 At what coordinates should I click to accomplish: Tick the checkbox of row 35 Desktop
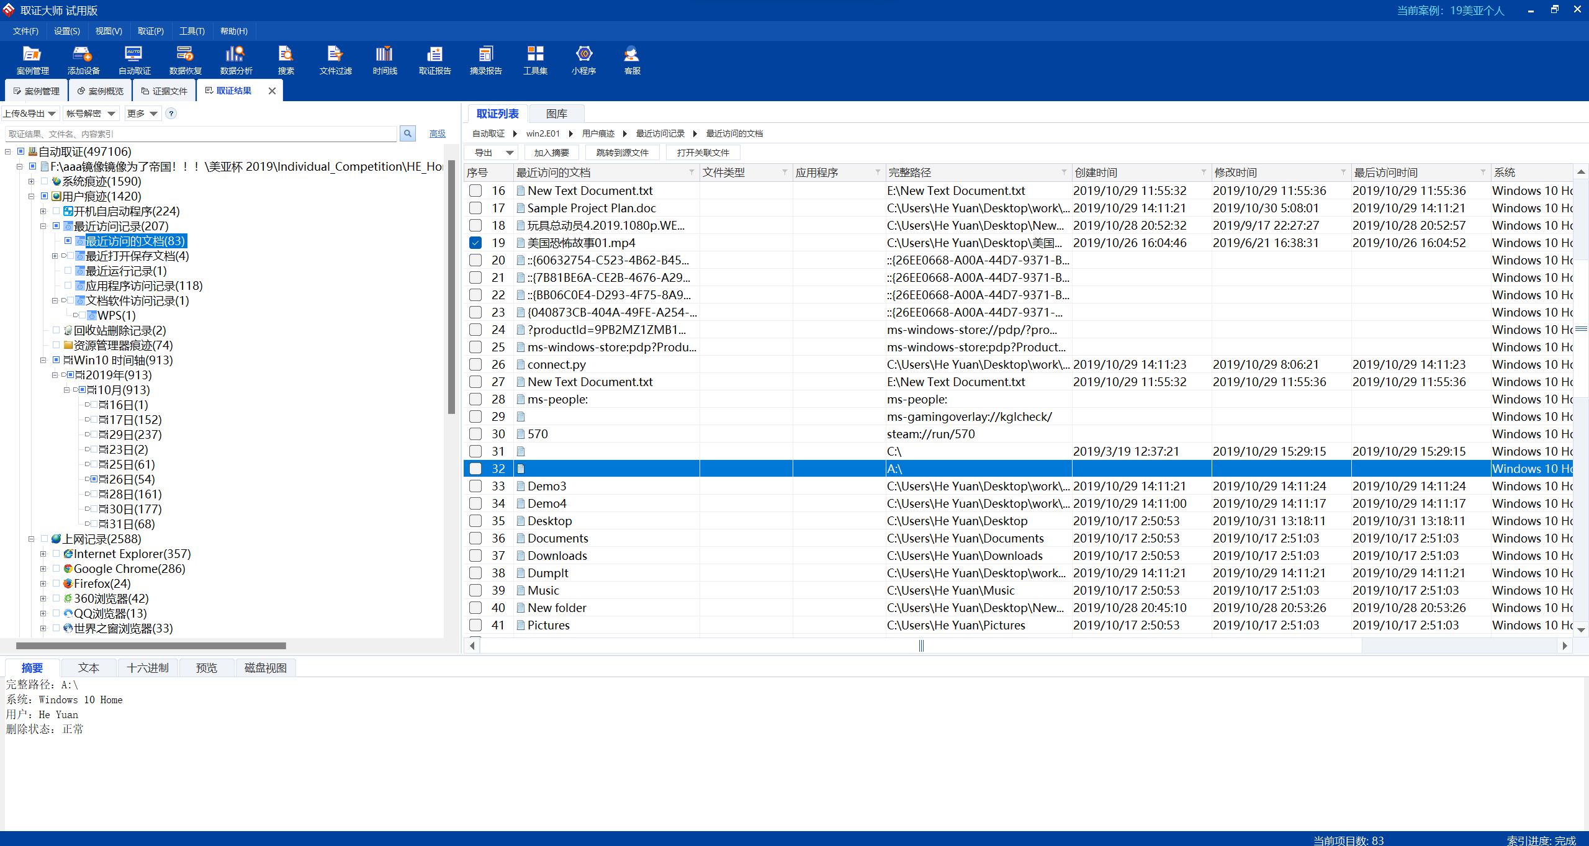tap(475, 521)
